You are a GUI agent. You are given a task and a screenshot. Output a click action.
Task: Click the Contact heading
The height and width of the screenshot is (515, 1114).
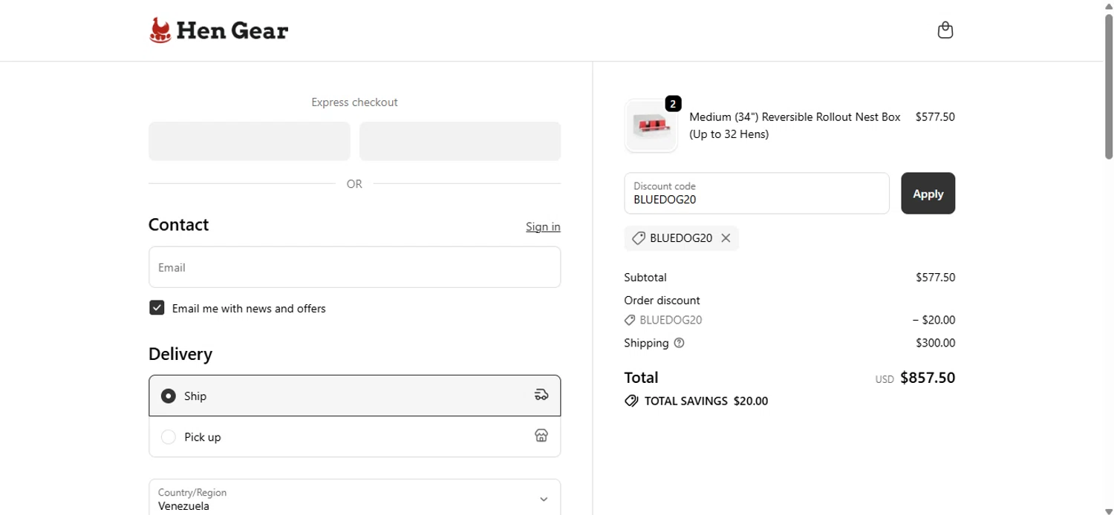[178, 225]
